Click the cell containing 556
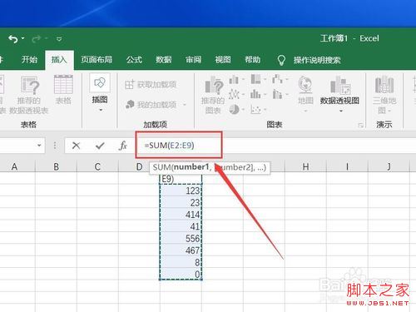This screenshot has width=416, height=312. (181, 238)
